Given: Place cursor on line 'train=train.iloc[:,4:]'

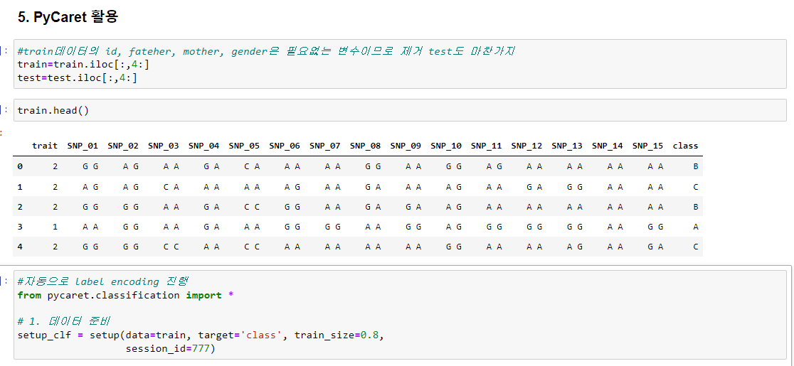Looking at the screenshot, I should (83, 64).
